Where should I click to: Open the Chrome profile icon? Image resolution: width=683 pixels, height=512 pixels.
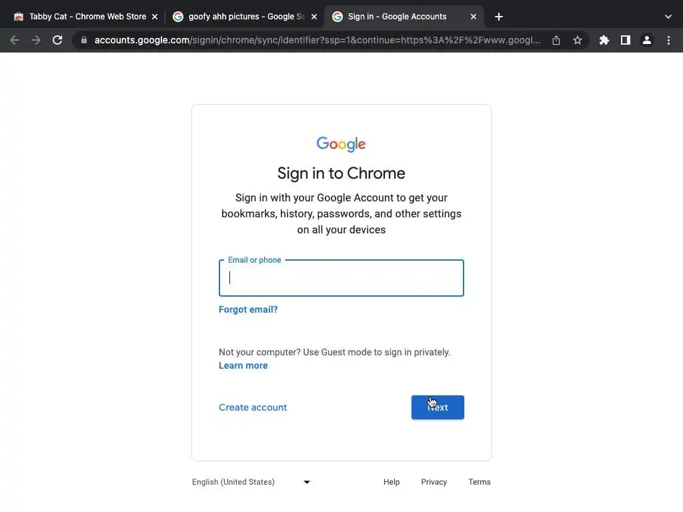[647, 40]
